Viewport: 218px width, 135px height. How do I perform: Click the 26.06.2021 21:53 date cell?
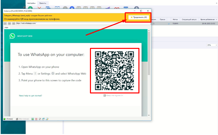(x=209, y=24)
